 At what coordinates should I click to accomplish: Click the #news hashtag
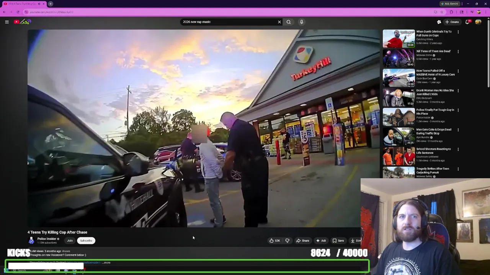66,251
